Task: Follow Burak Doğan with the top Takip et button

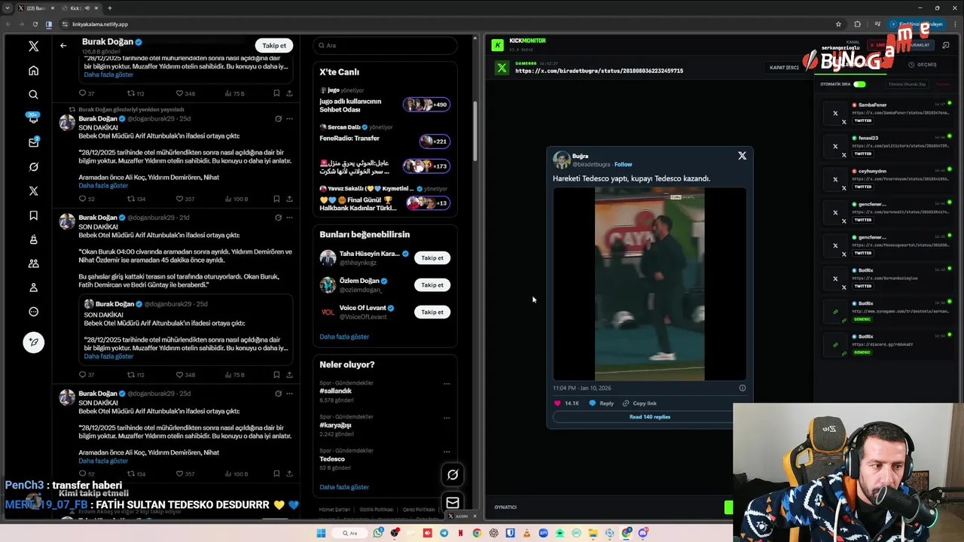Action: pyautogui.click(x=274, y=45)
